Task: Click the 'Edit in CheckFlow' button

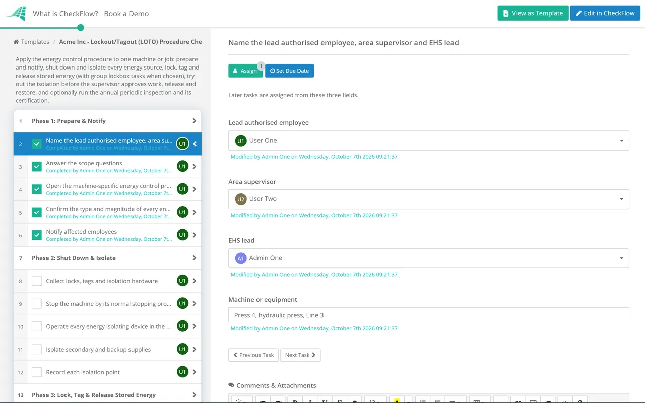Action: (605, 13)
